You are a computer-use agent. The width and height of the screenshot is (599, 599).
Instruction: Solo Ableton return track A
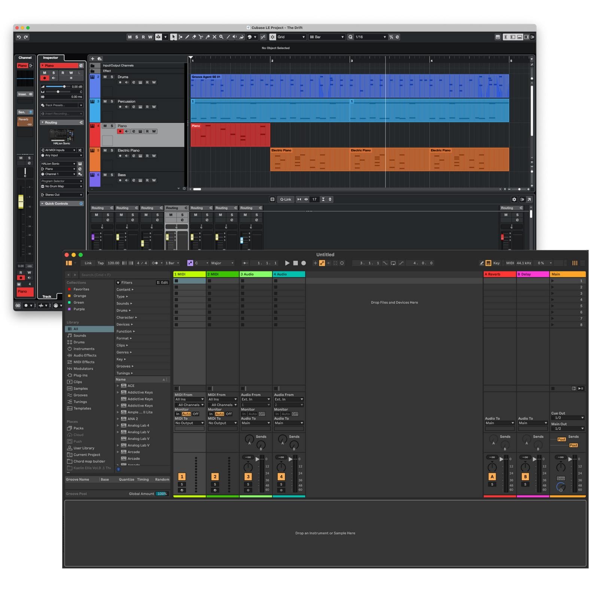[492, 484]
